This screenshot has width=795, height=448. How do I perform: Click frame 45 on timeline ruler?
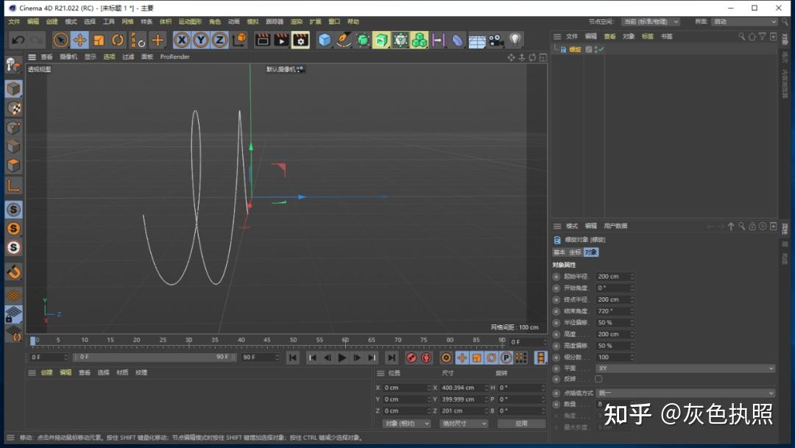(x=266, y=340)
